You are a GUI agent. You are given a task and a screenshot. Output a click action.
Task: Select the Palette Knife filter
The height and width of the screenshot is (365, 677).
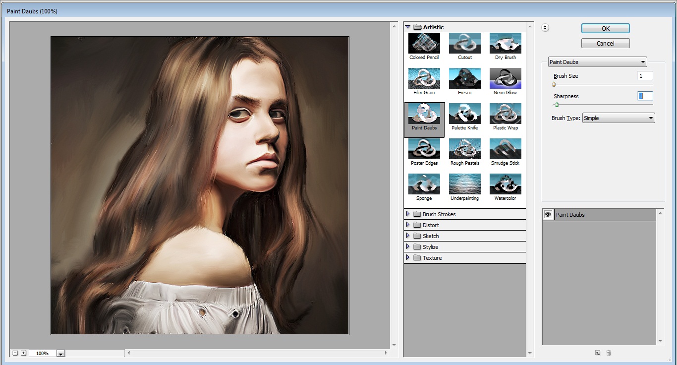[464, 114]
